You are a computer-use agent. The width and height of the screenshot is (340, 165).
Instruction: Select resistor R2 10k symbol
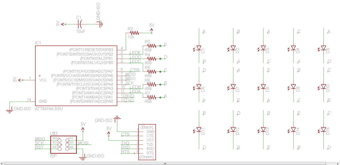pos(134,33)
